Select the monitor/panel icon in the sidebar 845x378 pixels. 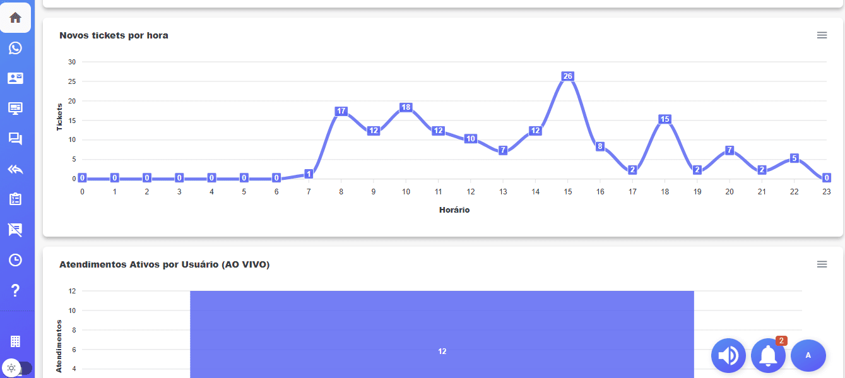click(15, 108)
